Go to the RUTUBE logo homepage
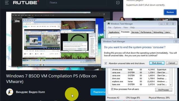179x101 pixels. coord(25,3)
